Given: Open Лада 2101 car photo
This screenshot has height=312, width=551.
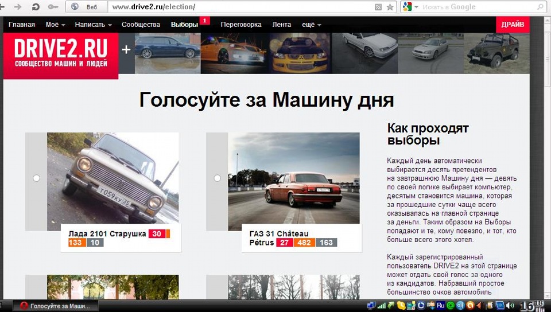Looking at the screenshot, I should (113, 178).
